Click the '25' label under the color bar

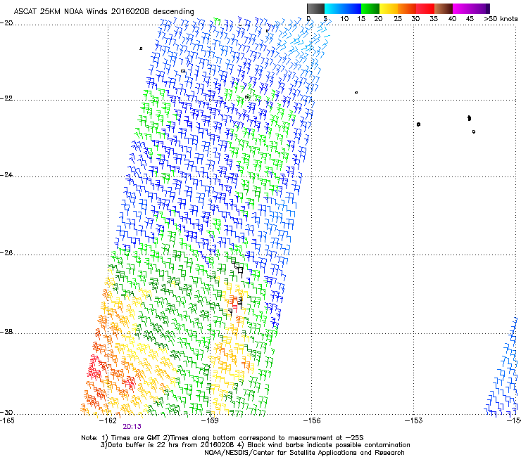click(398, 19)
